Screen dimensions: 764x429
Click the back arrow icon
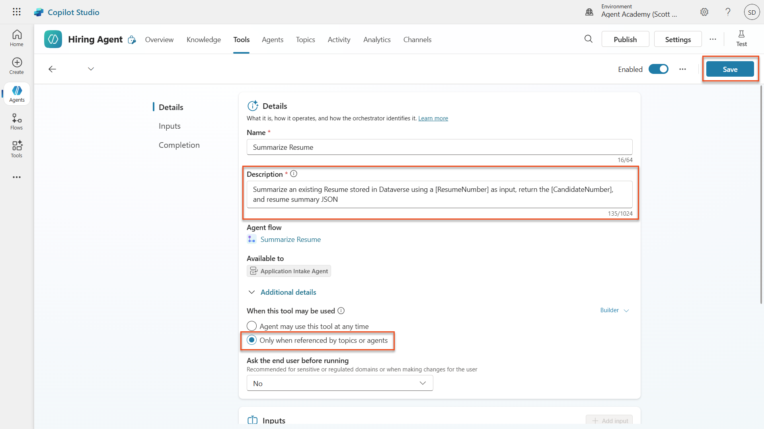[52, 69]
